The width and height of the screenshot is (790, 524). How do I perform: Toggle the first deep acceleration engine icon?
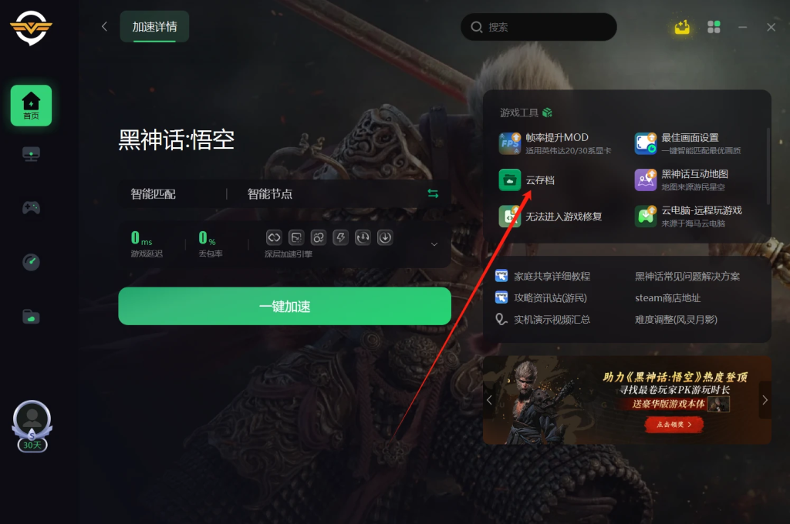tap(274, 237)
